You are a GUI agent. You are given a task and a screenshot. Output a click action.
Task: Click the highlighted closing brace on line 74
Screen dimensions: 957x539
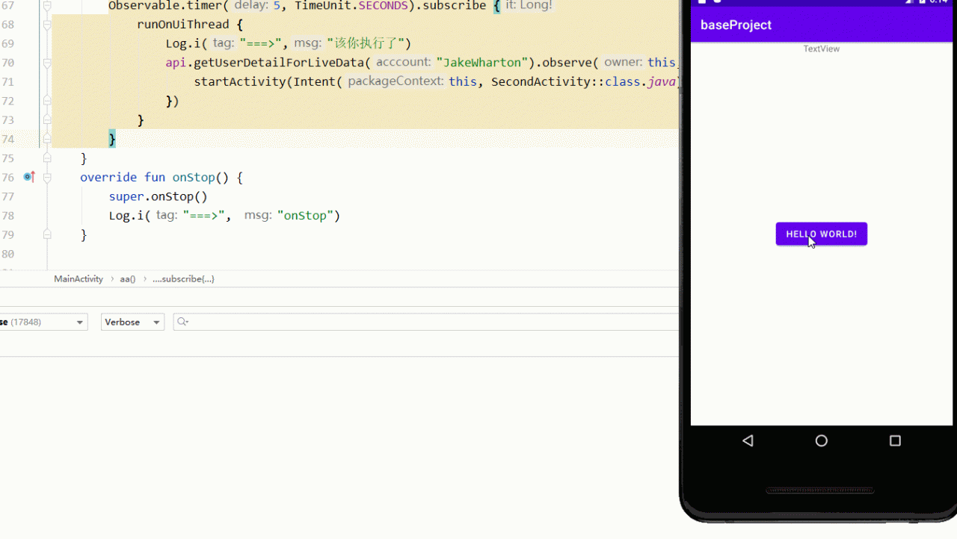(x=112, y=139)
